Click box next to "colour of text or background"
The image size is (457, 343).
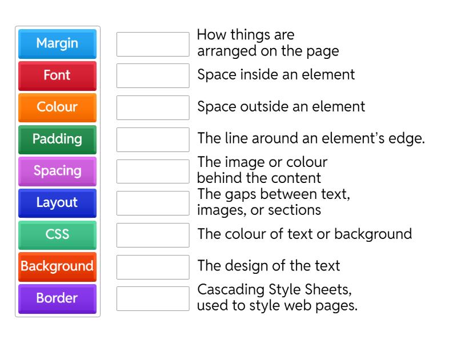tap(153, 235)
